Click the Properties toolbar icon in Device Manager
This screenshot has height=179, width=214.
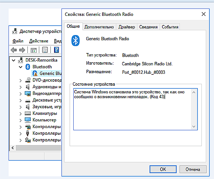pos(45,50)
